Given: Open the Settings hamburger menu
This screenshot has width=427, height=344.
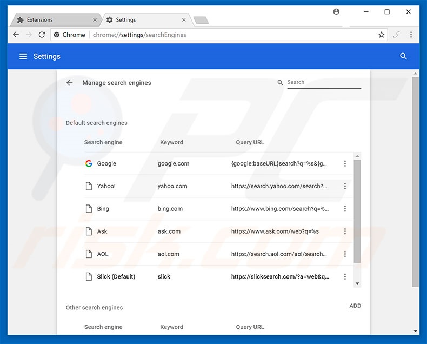Looking at the screenshot, I should pyautogui.click(x=23, y=56).
